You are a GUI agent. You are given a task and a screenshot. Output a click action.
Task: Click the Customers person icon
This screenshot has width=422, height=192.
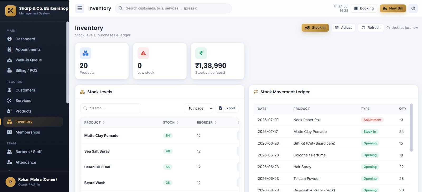9,90
